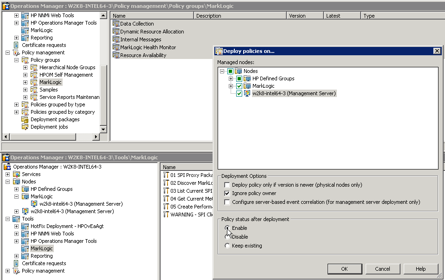Image resolution: width=445 pixels, height=280 pixels.
Task: Click the Certificate requests icon in the upper tree
Action: pos(17,45)
